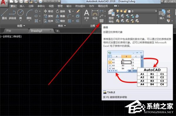Open the Dimension (标注) tool
This screenshot has height=116, width=176.
click(95, 15)
